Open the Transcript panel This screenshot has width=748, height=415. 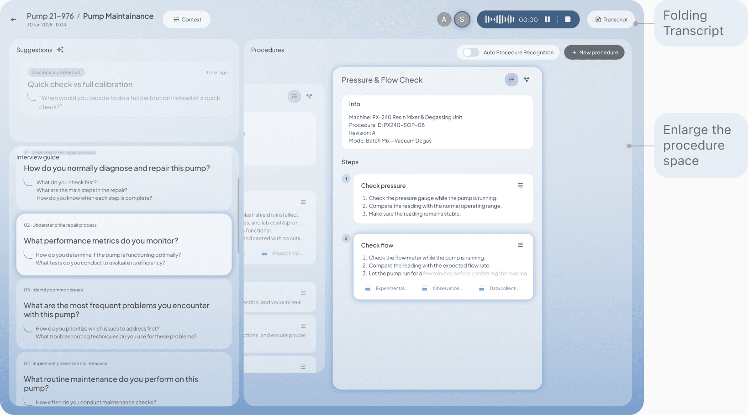pyautogui.click(x=611, y=20)
